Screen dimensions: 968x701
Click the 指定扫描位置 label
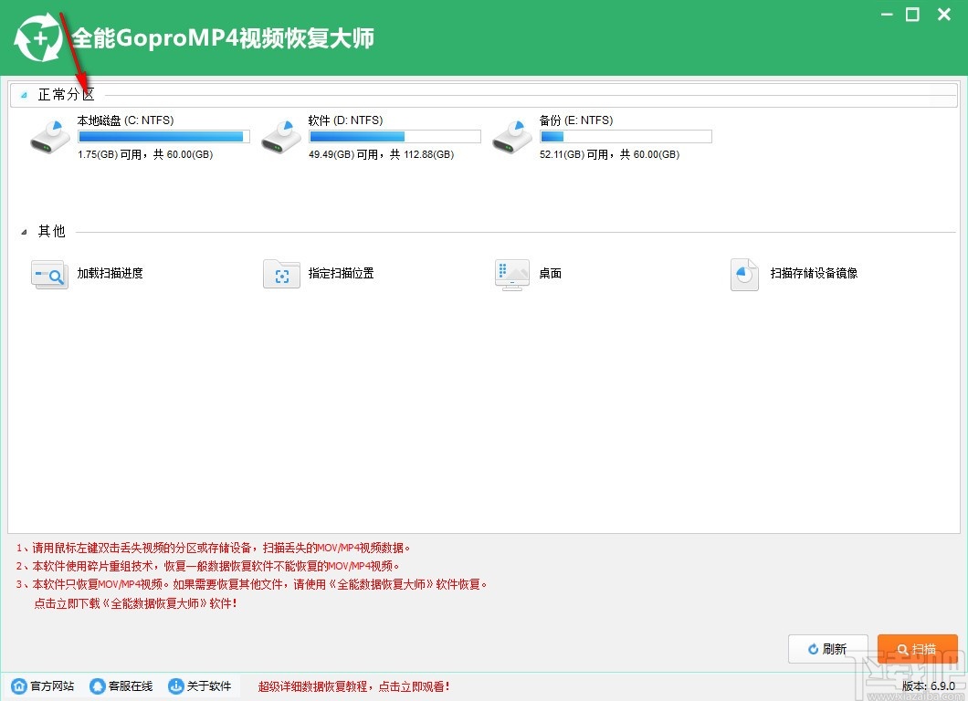(x=341, y=273)
